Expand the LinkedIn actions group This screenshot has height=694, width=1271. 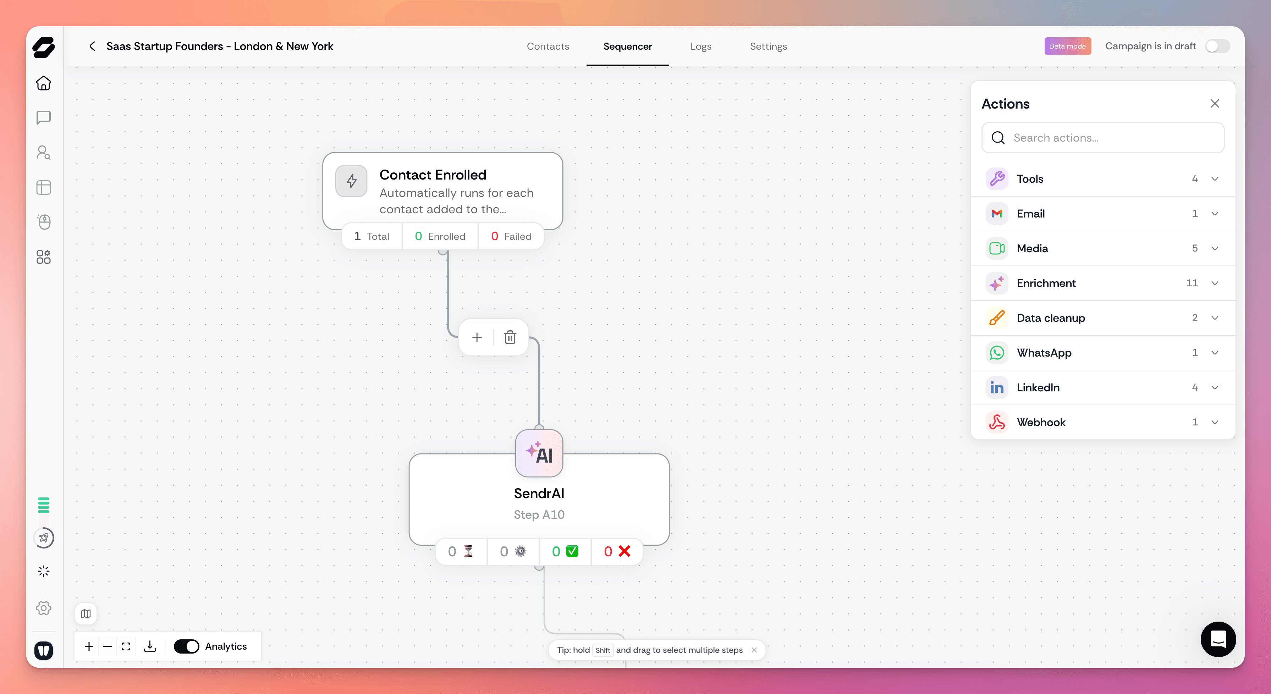click(x=1103, y=387)
